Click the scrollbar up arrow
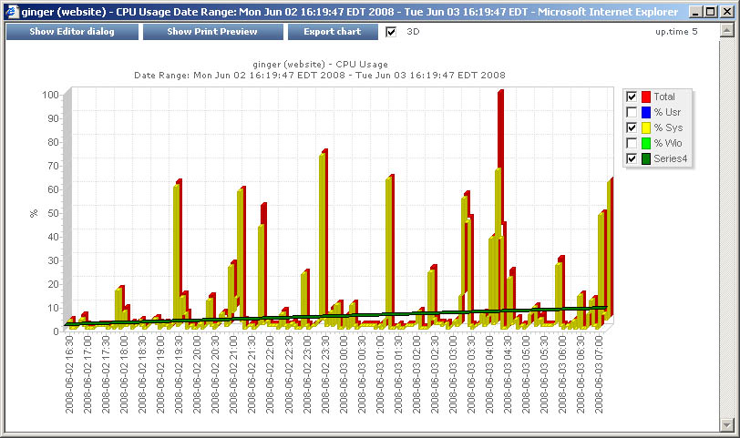Image resolution: width=740 pixels, height=438 pixels. click(x=727, y=31)
